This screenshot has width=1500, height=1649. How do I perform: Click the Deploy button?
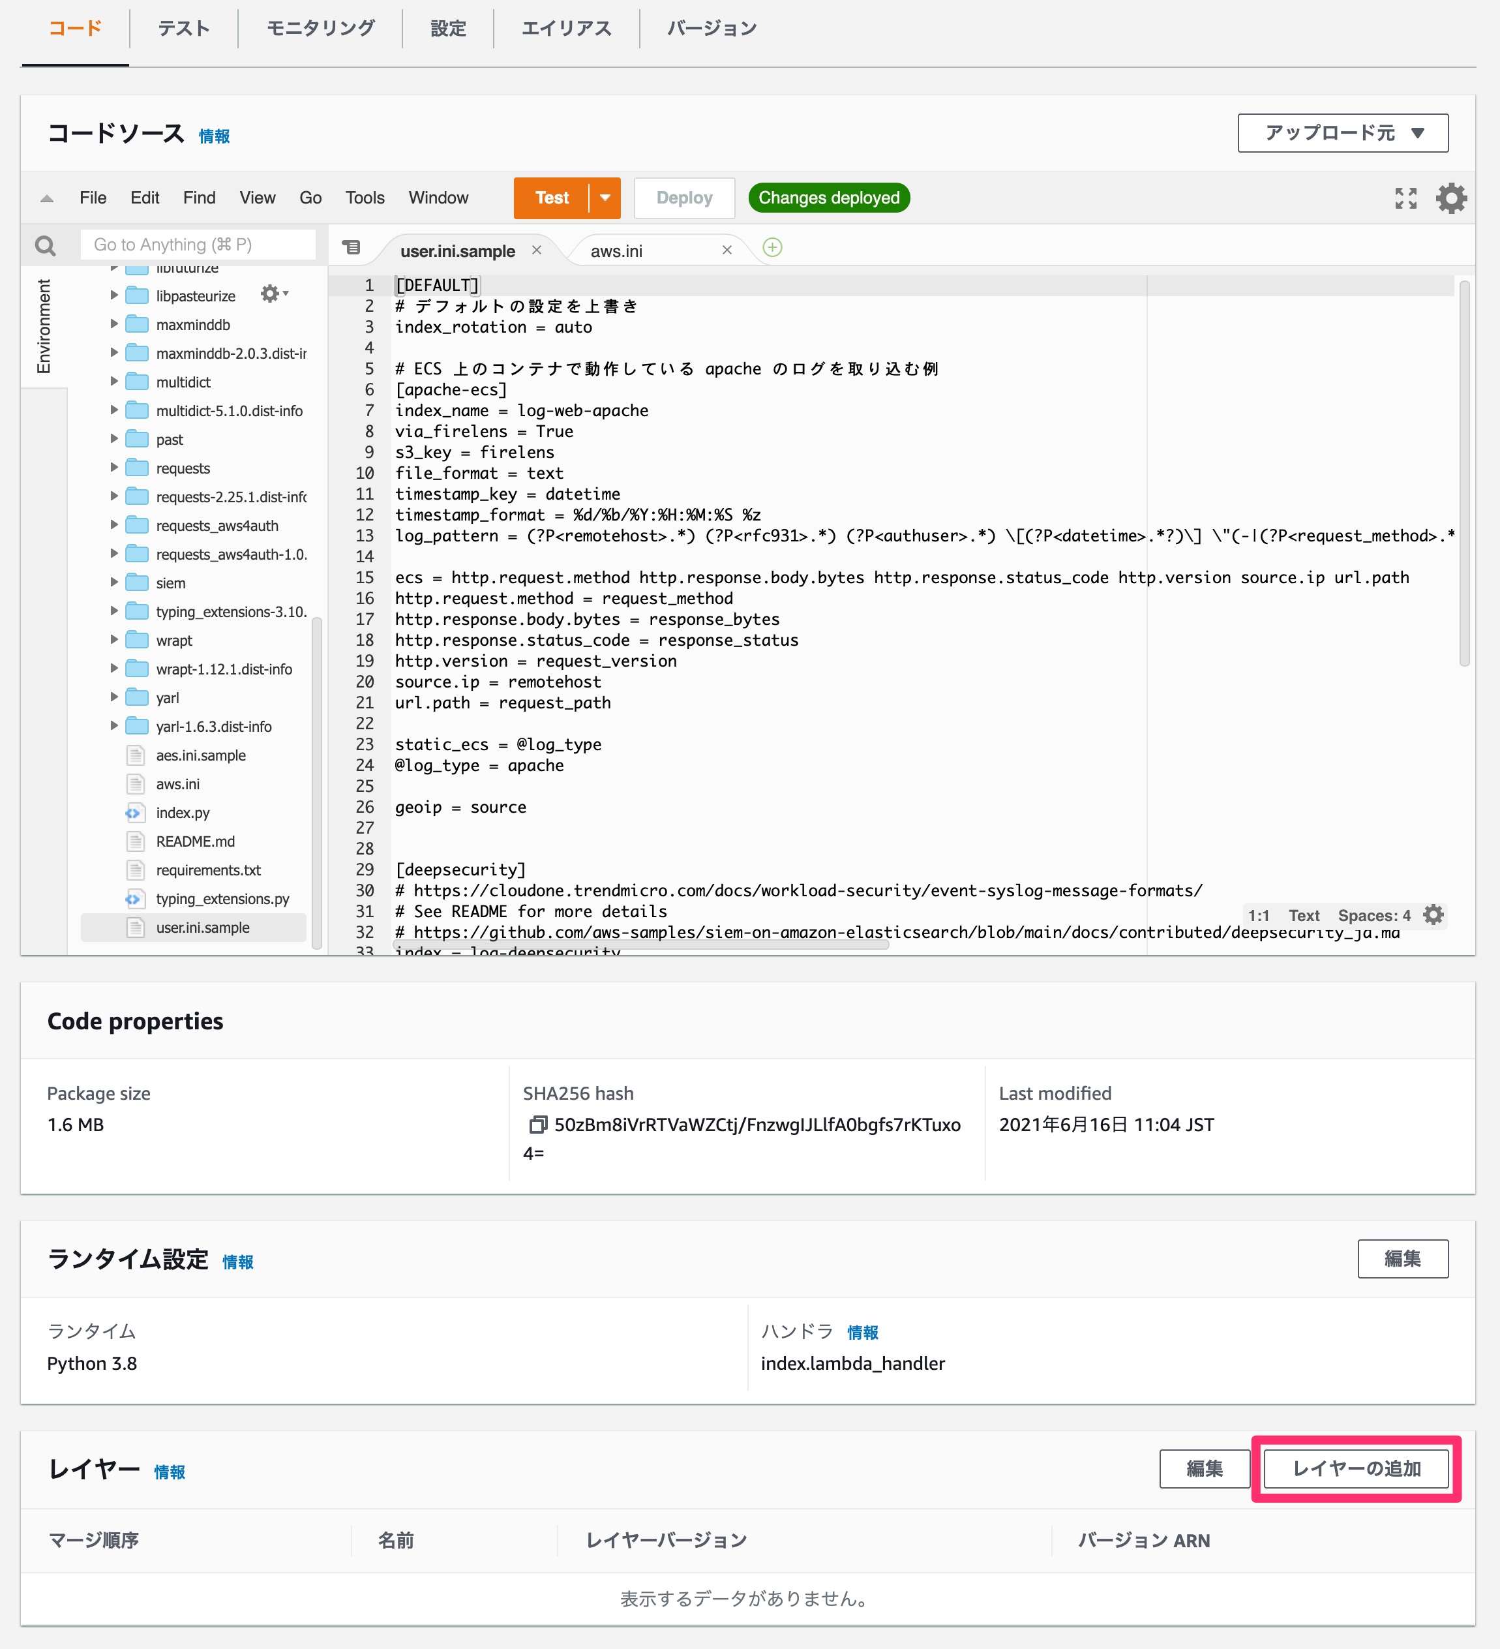pos(683,197)
